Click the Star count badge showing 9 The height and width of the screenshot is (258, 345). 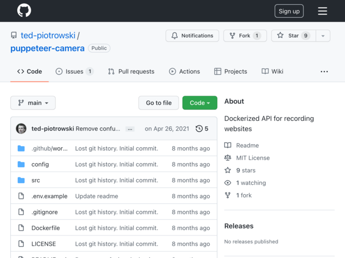tap(306, 35)
